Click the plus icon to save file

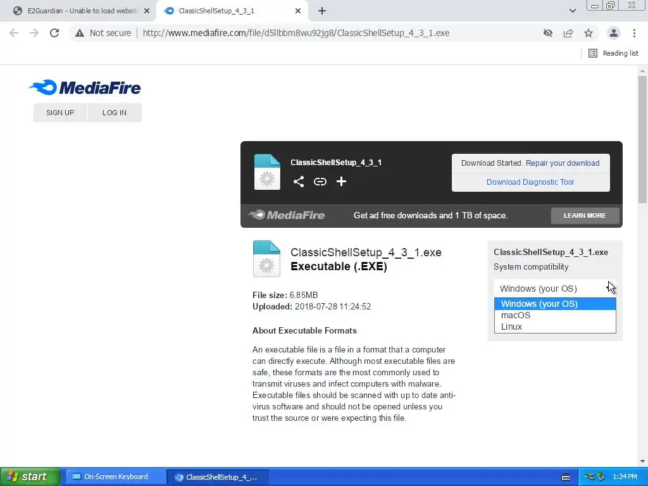click(x=341, y=182)
